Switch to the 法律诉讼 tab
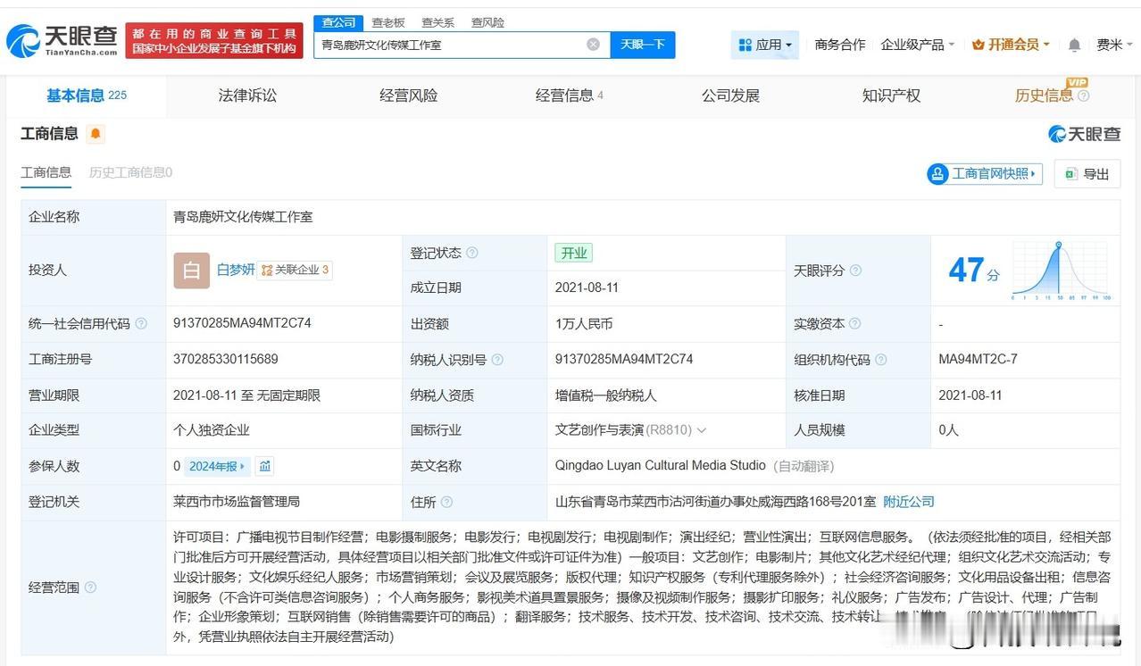The image size is (1141, 666). point(247,96)
